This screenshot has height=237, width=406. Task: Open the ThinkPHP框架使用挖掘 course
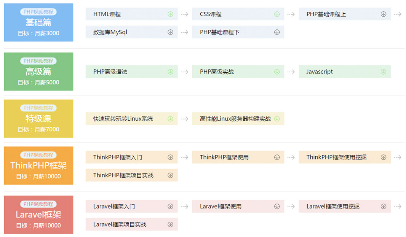[x=336, y=157]
